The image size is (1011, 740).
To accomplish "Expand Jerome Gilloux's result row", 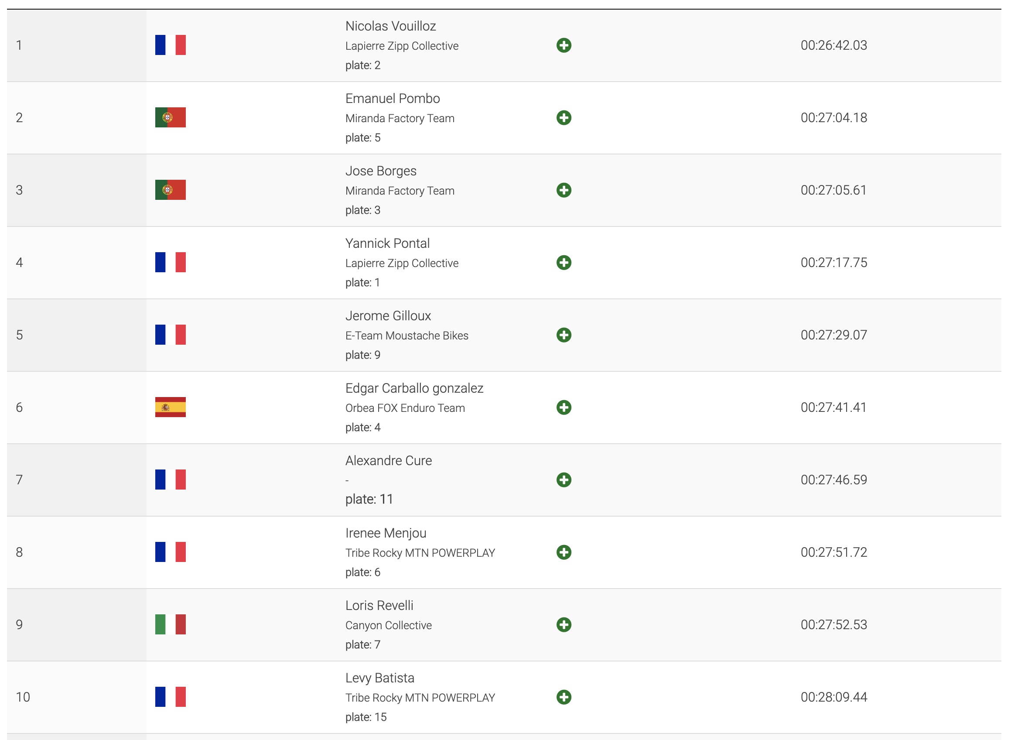I will (x=564, y=335).
